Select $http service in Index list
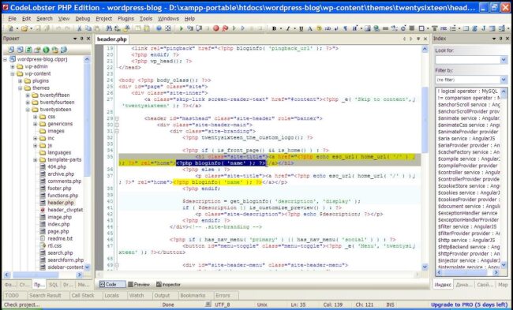This screenshot has width=513, height=310. (x=466, y=240)
